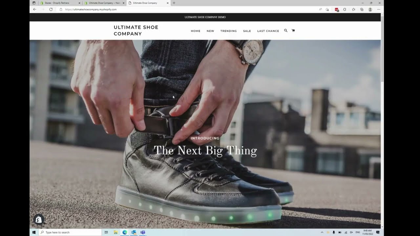Open the Collections icon
This screenshot has width=420, height=236.
[x=362, y=10]
